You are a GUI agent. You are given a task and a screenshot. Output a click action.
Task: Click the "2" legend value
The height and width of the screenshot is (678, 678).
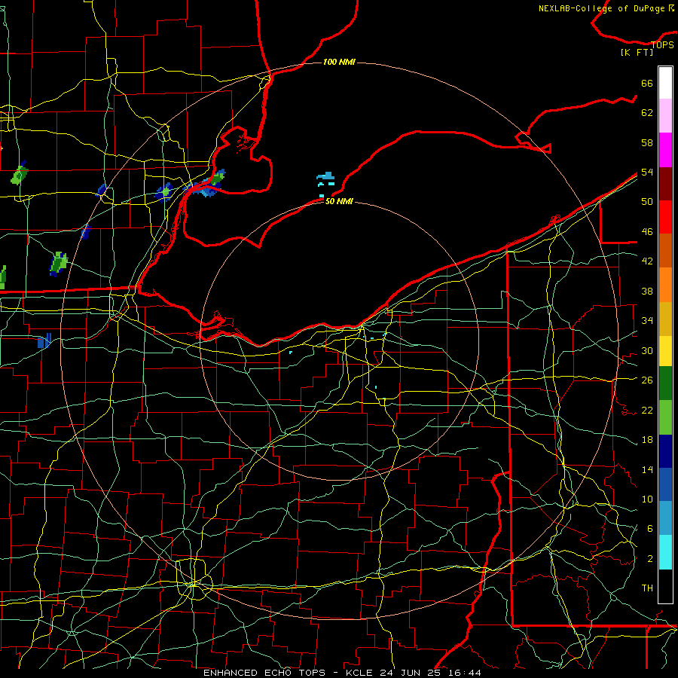pyautogui.click(x=649, y=559)
